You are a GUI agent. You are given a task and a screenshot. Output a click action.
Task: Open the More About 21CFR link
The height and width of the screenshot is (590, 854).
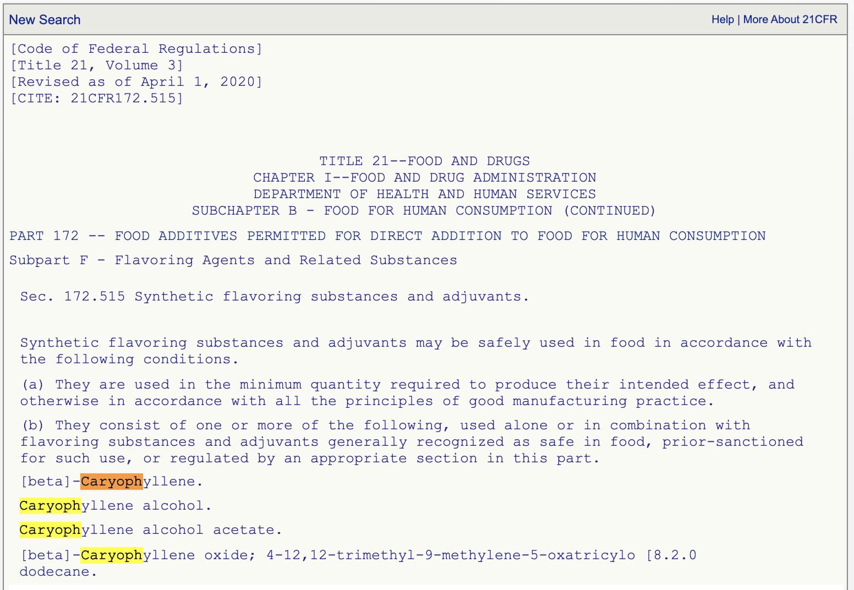tap(790, 20)
